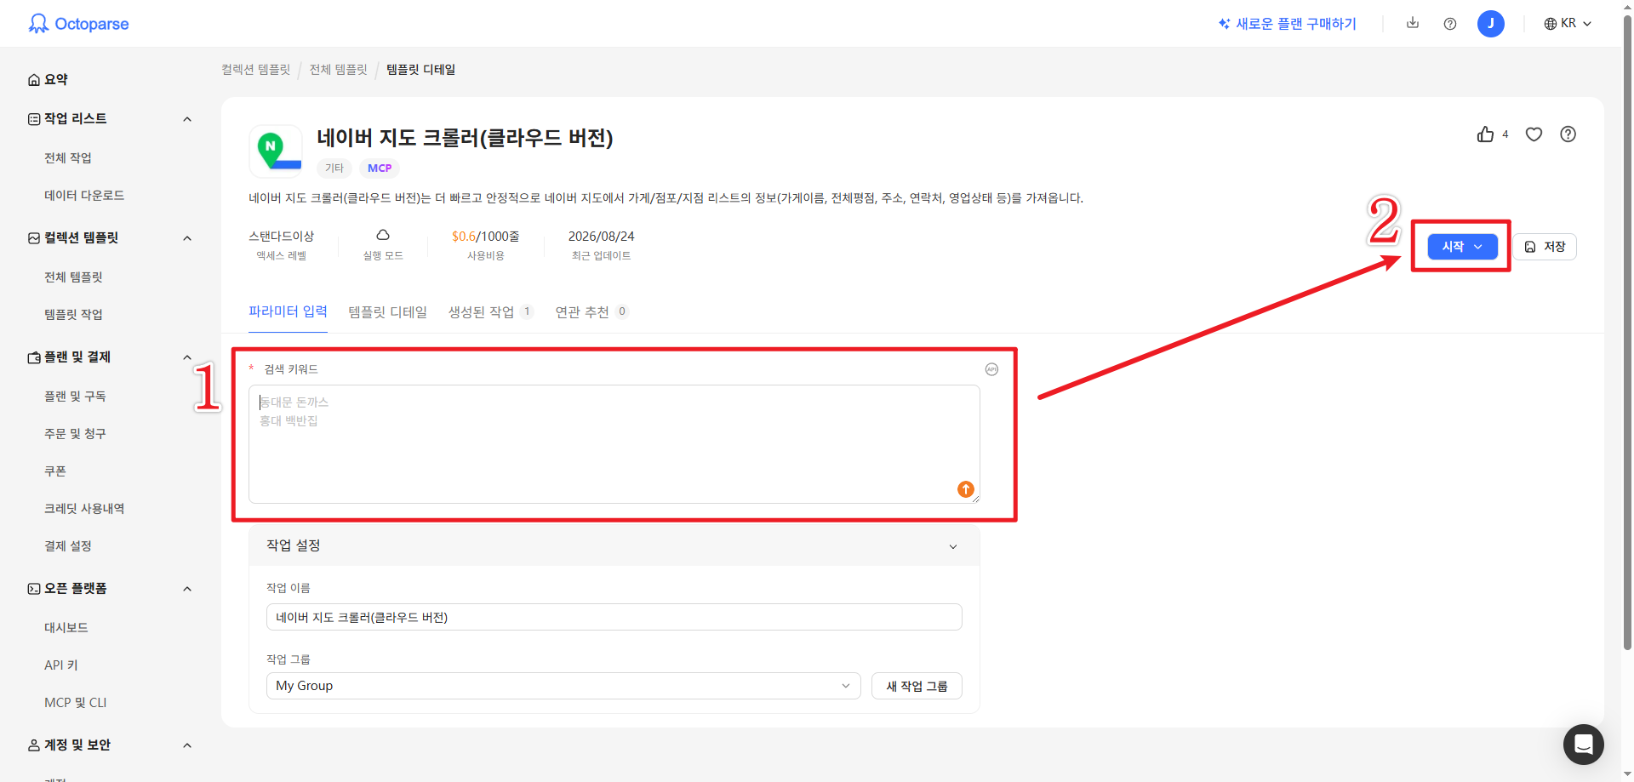Viewport: 1634px width, 782px height.
Task: Click the 검색 키워드 textarea
Action: coord(614,443)
